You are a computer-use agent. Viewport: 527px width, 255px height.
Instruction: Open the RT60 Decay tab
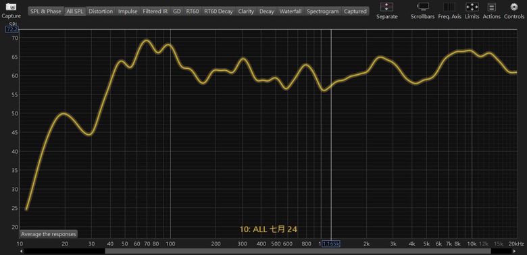click(218, 11)
